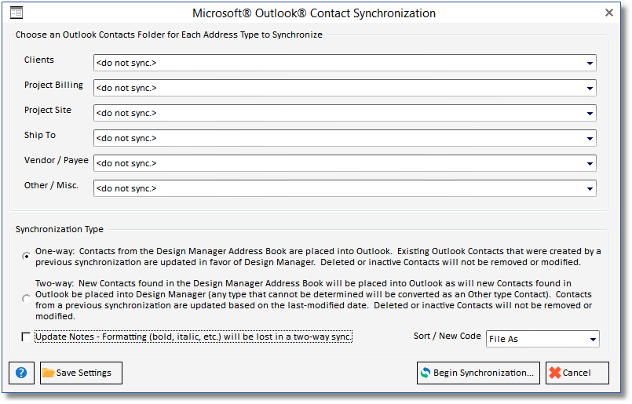The image size is (632, 404).
Task: Open the Sort / New Code dropdown
Action: 593,339
